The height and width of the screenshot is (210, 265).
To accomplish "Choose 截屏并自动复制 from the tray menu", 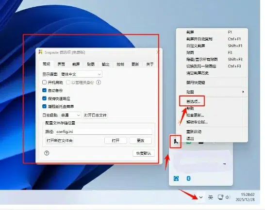I will (212, 39).
